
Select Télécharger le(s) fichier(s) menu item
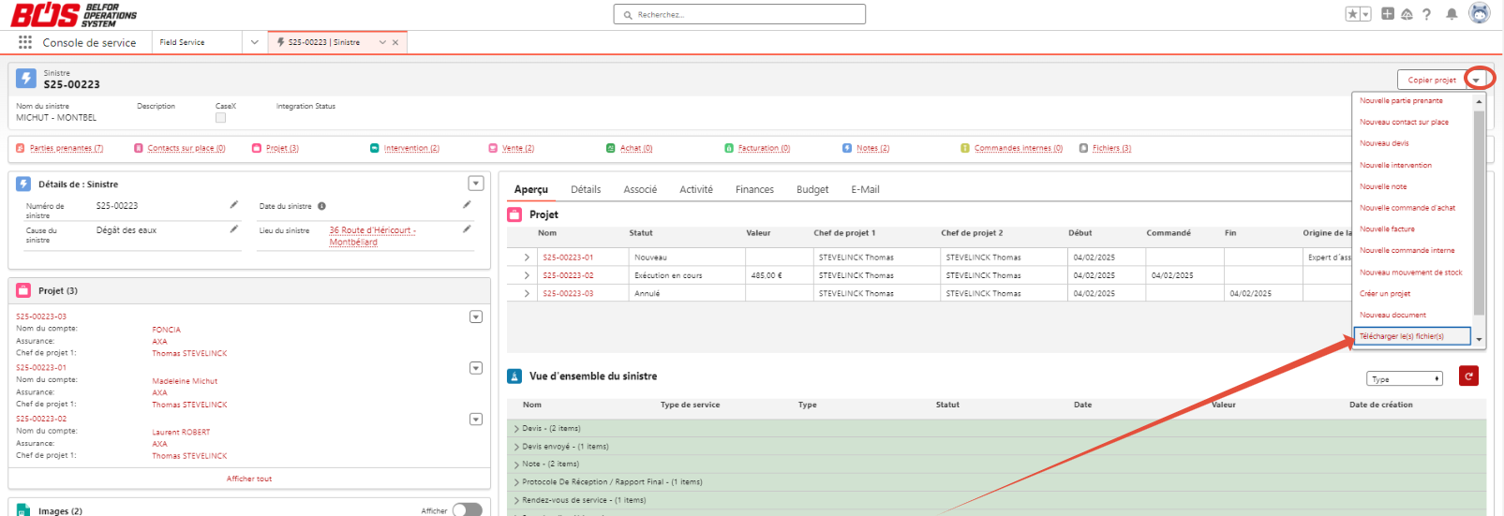click(x=1412, y=336)
